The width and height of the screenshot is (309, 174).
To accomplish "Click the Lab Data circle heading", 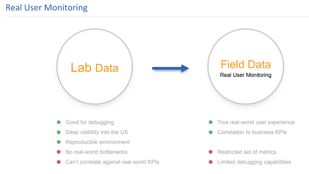I will pyautogui.click(x=95, y=68).
